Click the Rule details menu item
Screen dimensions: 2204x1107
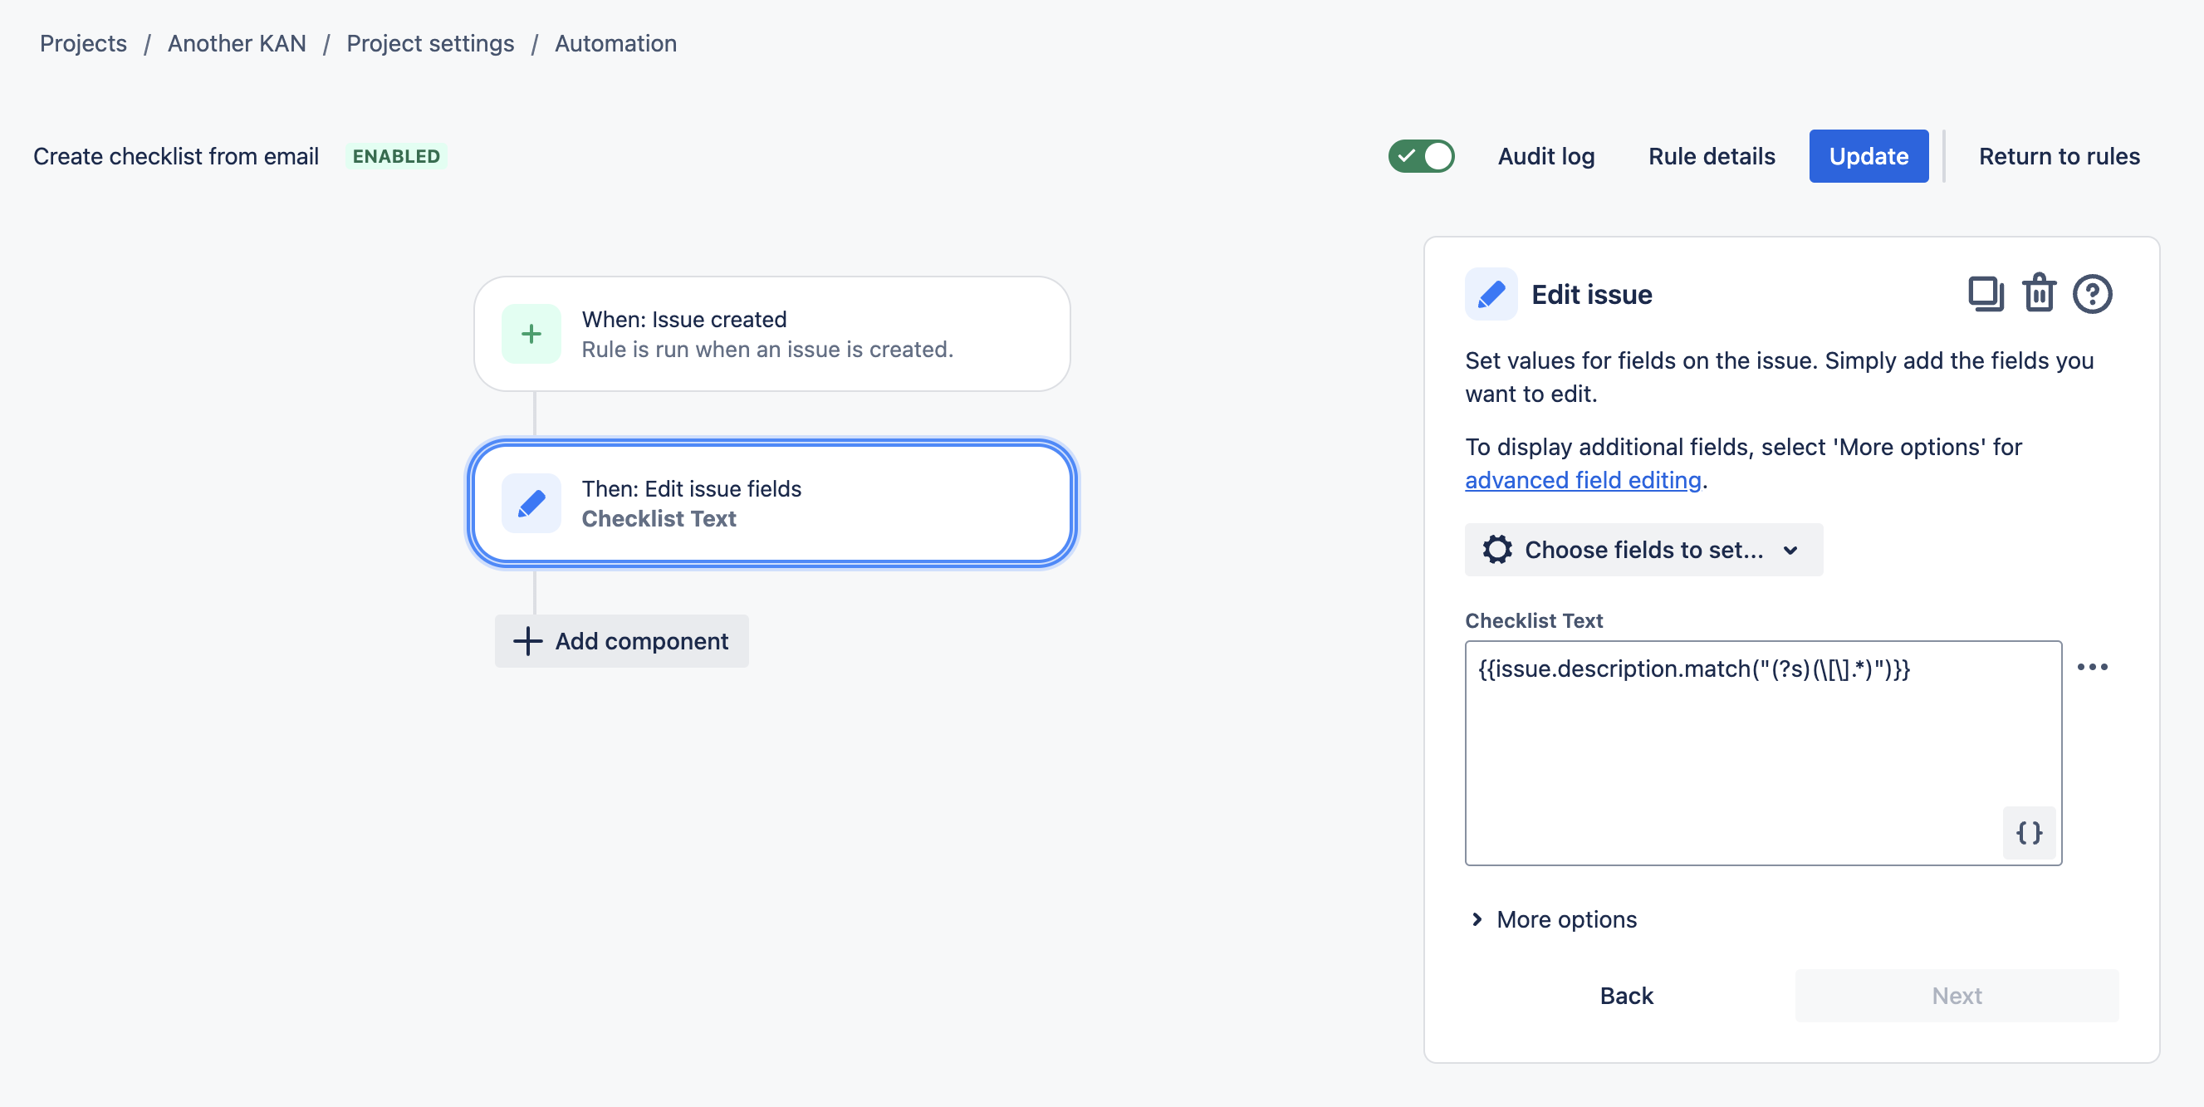1712,155
